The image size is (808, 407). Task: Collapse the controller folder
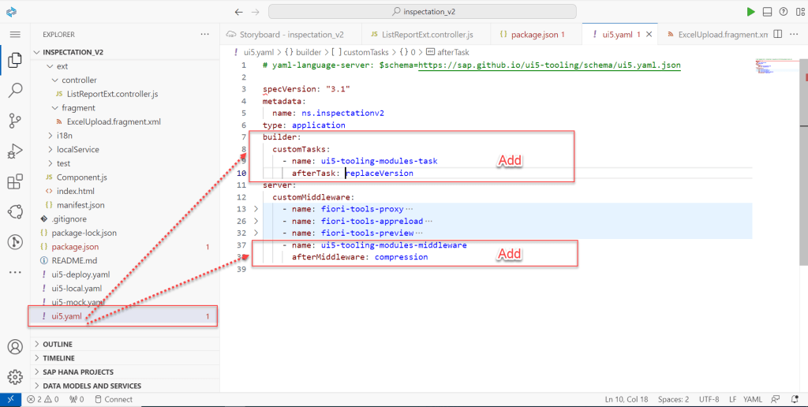point(78,80)
